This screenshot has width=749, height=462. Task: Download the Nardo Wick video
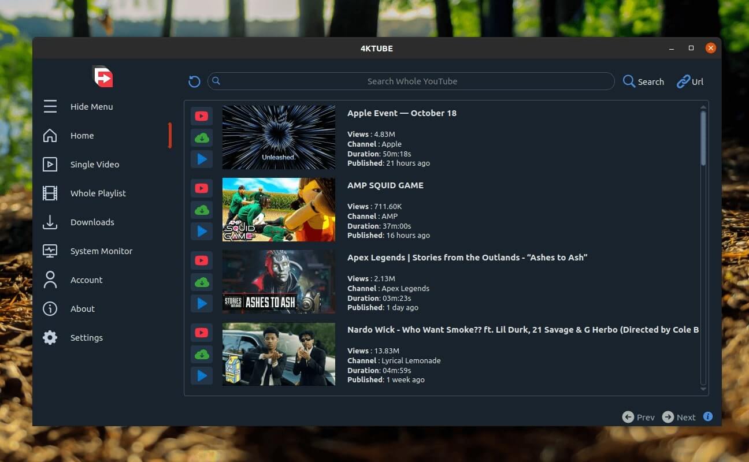point(202,354)
